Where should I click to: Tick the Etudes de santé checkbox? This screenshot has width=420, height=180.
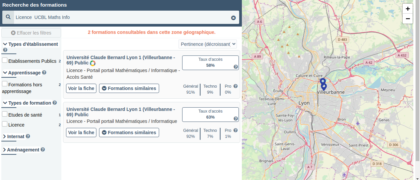point(5,114)
